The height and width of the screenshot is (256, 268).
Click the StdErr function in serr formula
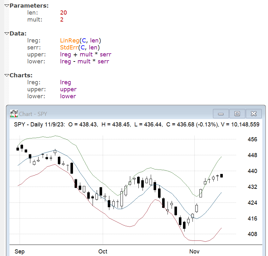[69, 48]
